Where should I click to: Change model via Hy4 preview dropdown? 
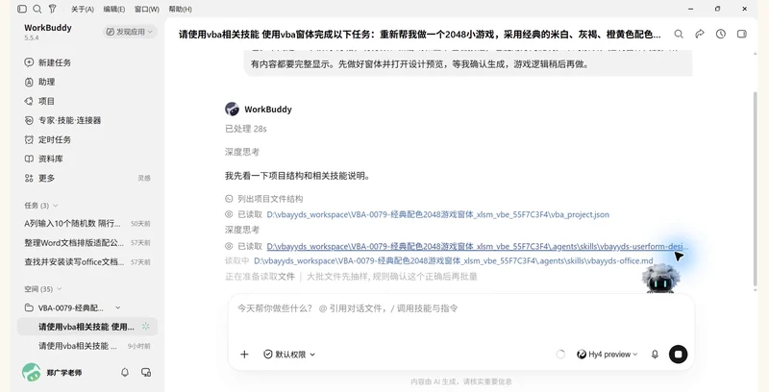608,355
